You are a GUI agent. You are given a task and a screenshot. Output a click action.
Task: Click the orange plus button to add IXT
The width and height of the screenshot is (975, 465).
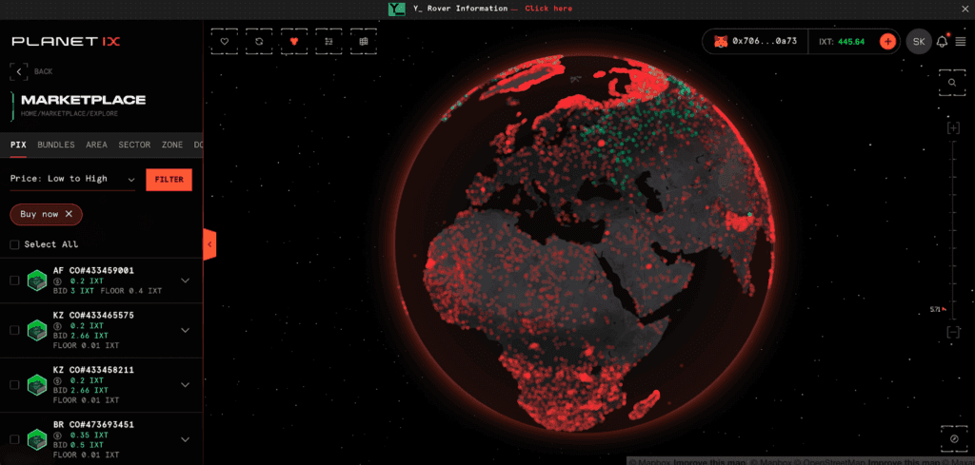887,42
